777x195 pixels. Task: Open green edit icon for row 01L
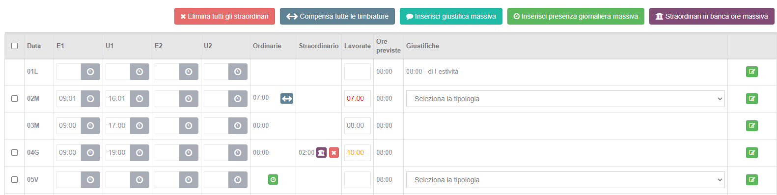751,72
